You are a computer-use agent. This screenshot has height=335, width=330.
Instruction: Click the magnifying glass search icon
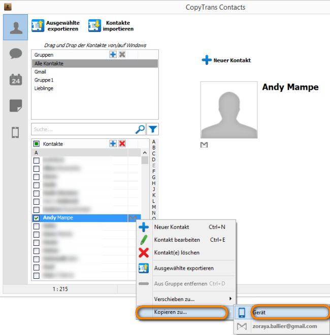tap(140, 129)
